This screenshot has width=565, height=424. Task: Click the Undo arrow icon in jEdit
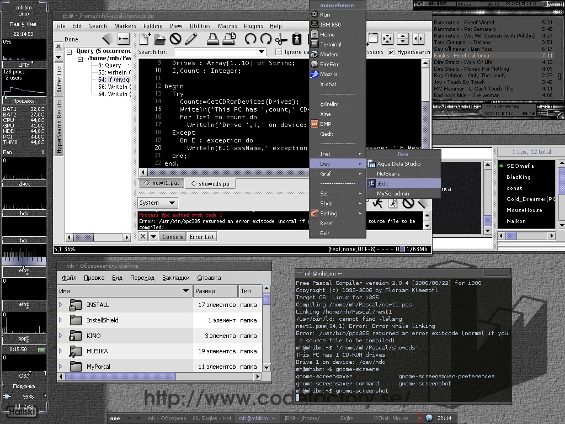pos(250,39)
